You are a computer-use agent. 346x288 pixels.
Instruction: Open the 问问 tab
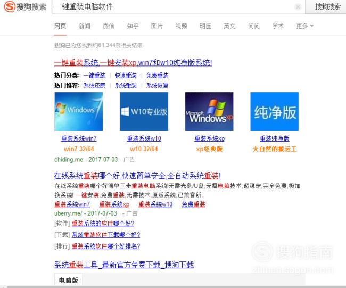[x=254, y=26]
